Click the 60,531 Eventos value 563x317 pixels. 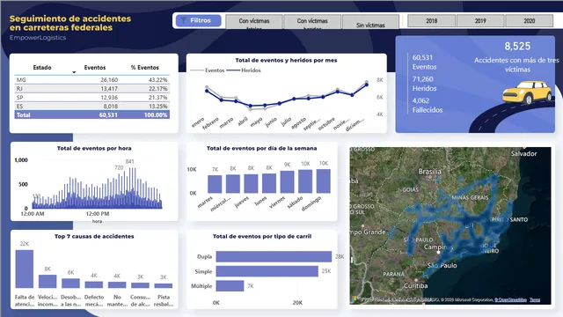(422, 57)
